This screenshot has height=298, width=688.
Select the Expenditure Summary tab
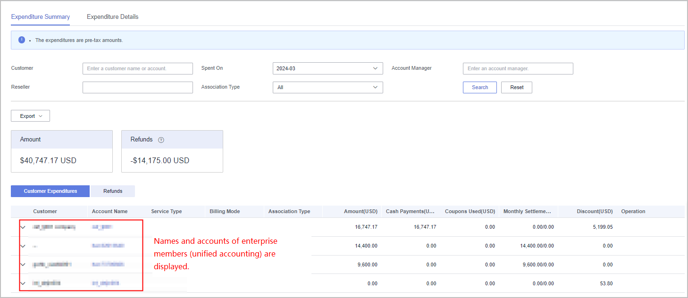tap(41, 17)
